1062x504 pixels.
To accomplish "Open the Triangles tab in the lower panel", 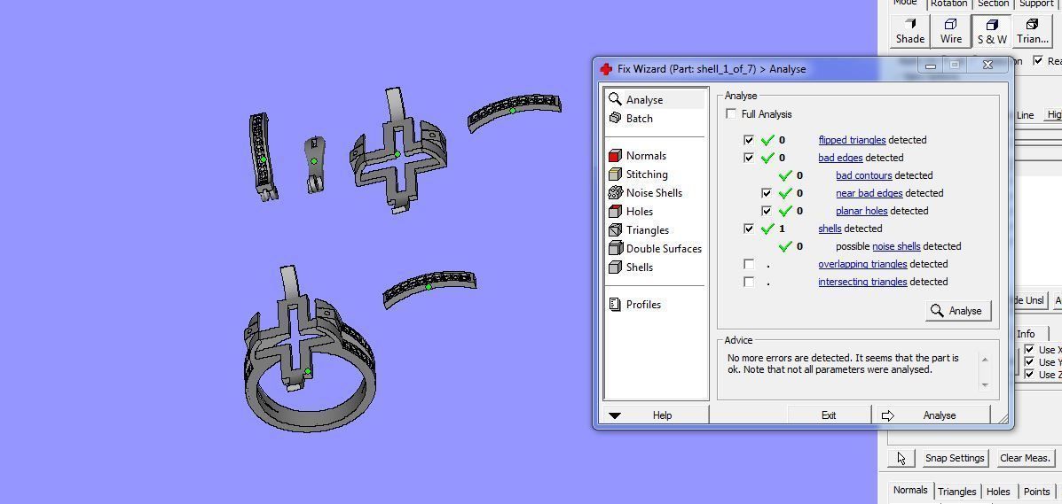I will pyautogui.click(x=956, y=492).
